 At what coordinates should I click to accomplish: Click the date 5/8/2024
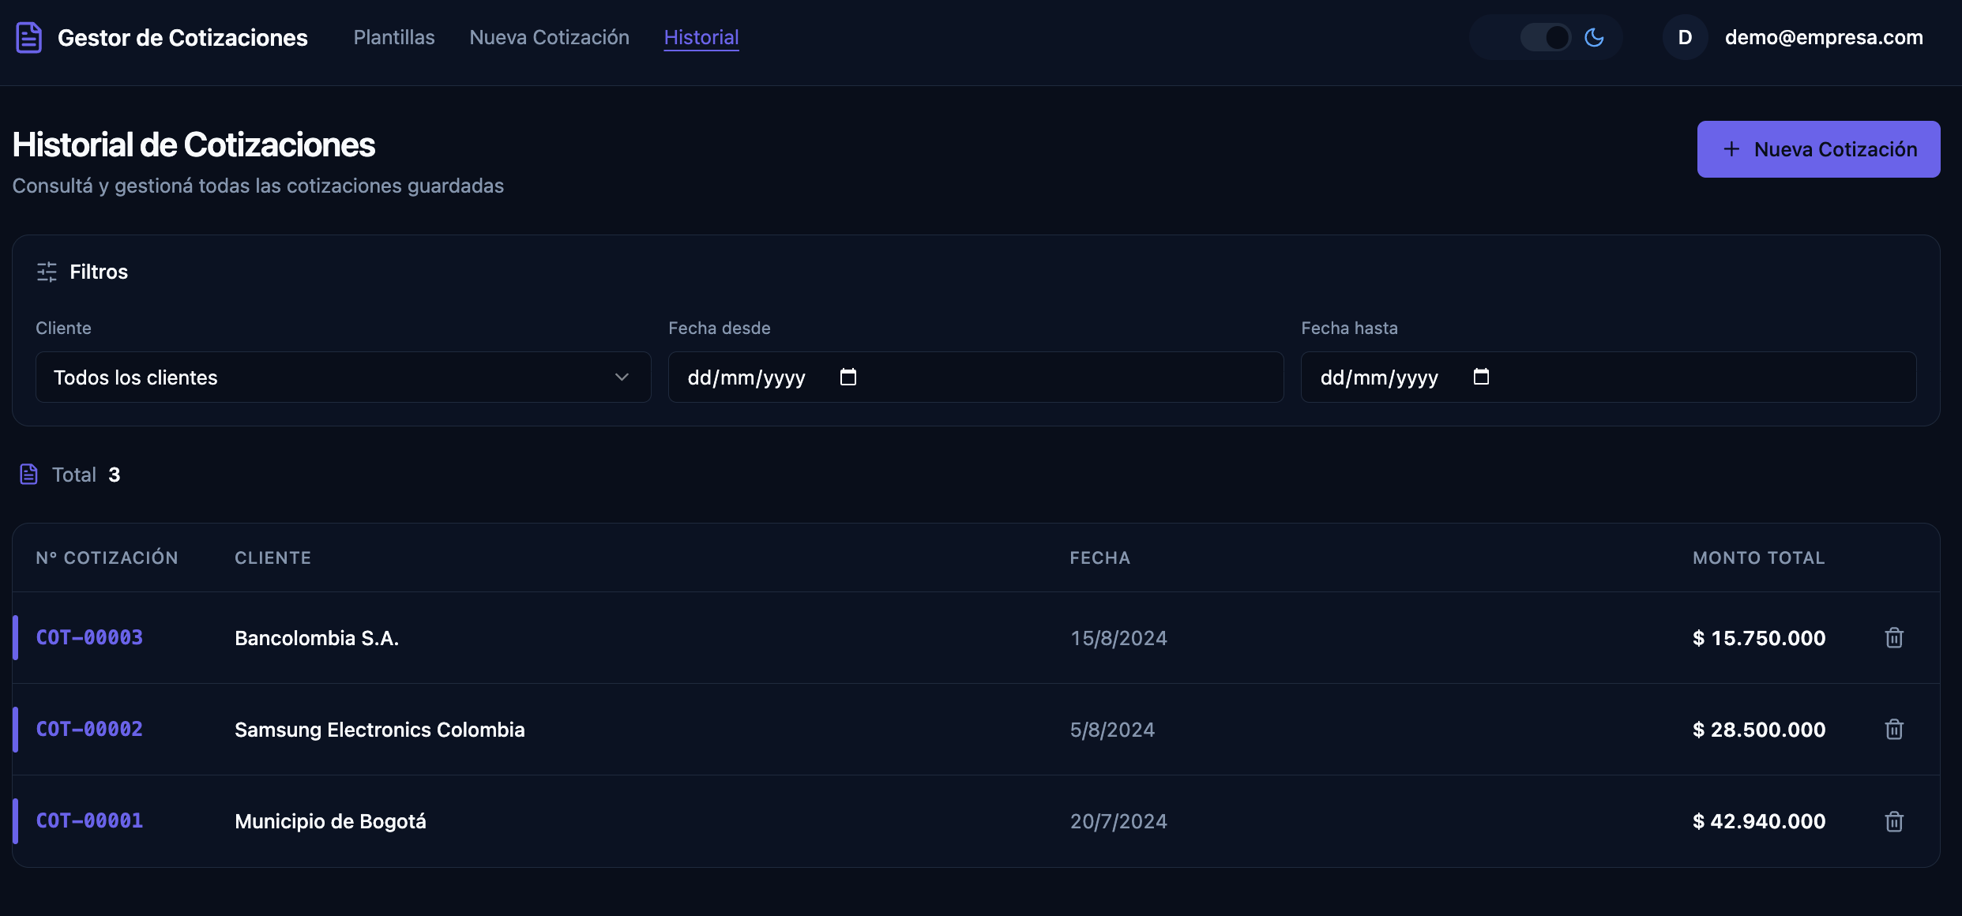[1112, 730]
